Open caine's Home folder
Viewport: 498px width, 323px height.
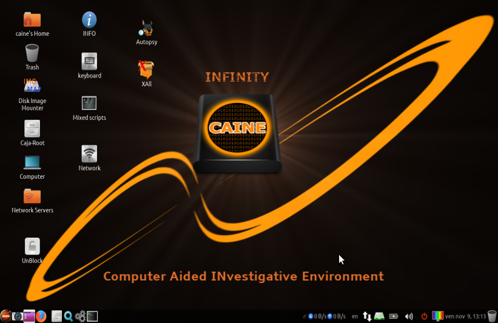tap(32, 19)
